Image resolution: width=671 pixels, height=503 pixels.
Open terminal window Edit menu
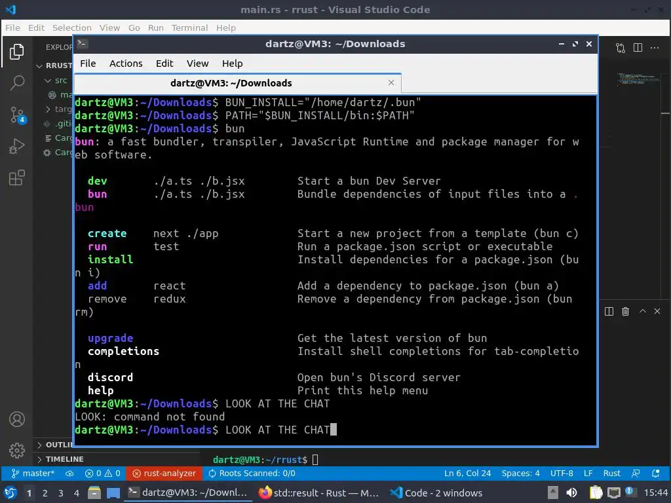point(164,64)
